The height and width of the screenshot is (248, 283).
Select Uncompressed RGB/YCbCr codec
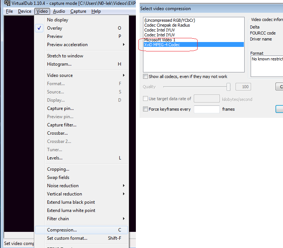click(194, 20)
